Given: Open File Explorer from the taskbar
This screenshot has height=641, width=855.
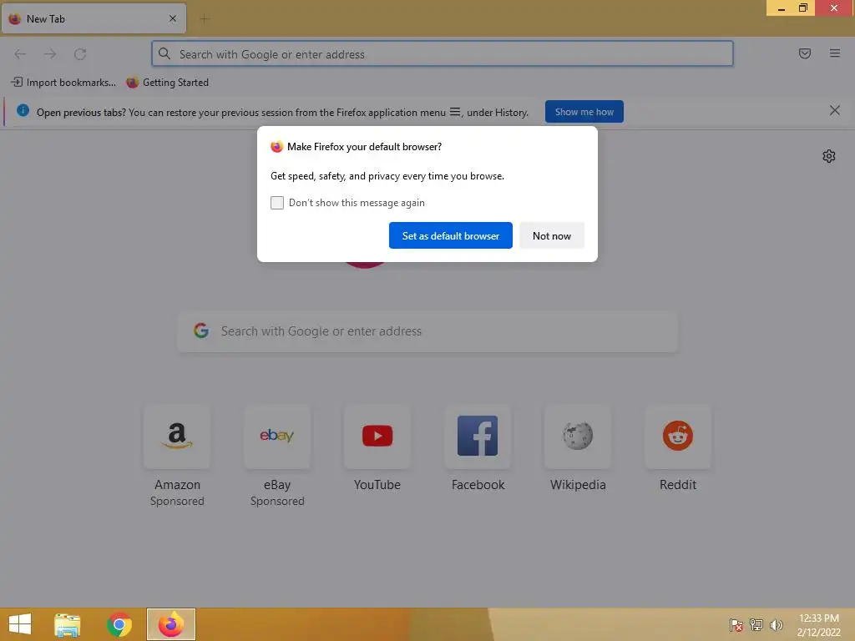Looking at the screenshot, I should (68, 624).
